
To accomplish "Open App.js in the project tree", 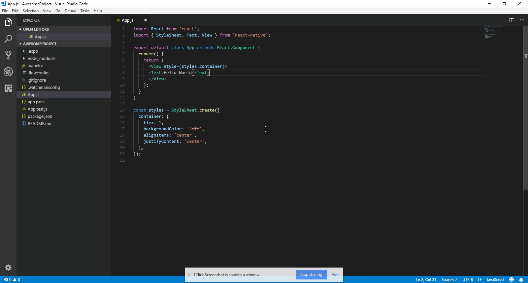I will 64,94.
